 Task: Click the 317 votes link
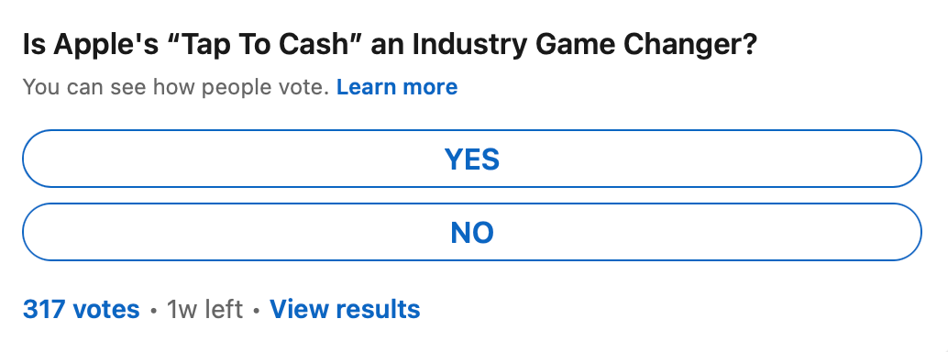(81, 309)
